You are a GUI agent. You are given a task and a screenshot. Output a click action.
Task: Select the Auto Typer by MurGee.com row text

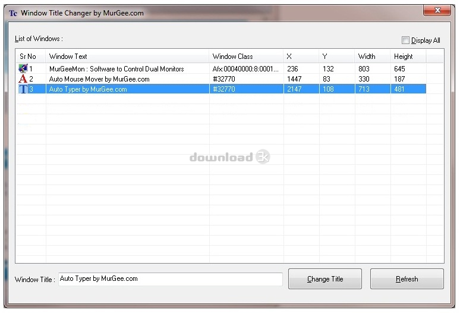(x=88, y=89)
